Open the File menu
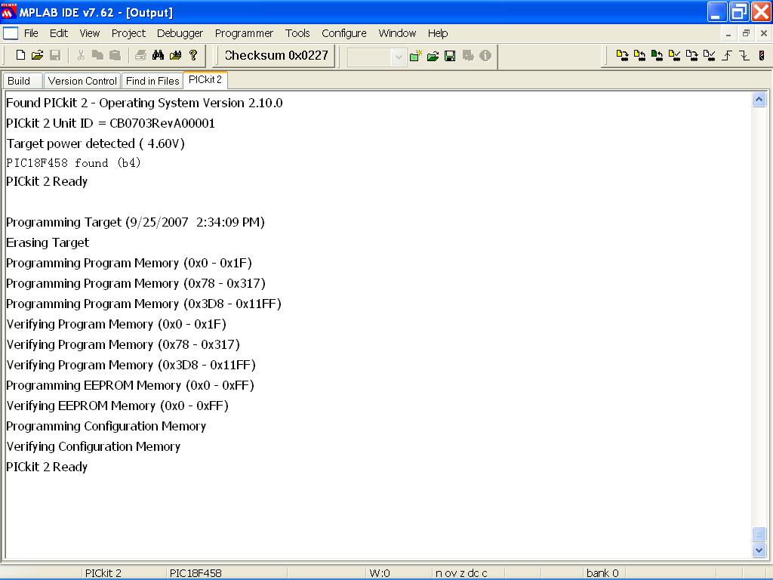The height and width of the screenshot is (580, 773). tap(31, 33)
